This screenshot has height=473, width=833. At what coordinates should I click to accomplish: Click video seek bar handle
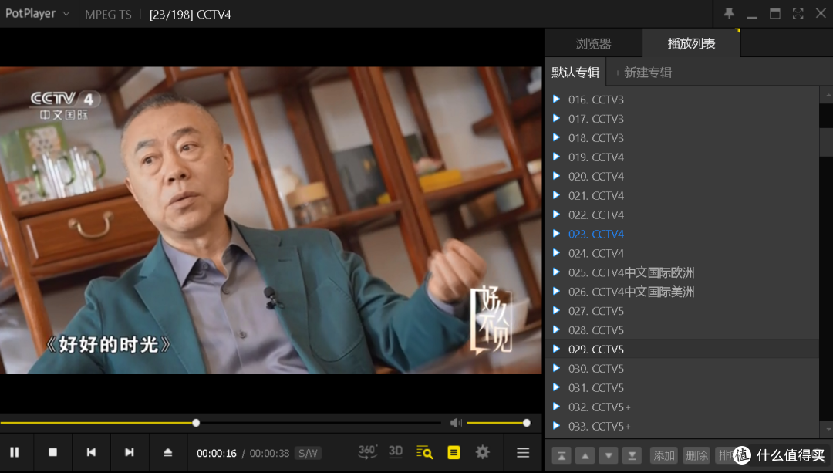pyautogui.click(x=196, y=423)
